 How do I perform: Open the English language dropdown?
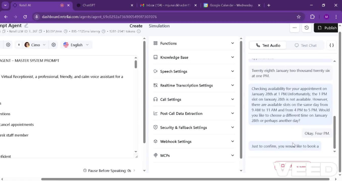(x=76, y=45)
